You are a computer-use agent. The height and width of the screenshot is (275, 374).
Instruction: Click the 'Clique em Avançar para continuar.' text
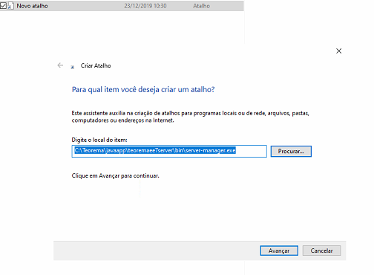[115, 175]
